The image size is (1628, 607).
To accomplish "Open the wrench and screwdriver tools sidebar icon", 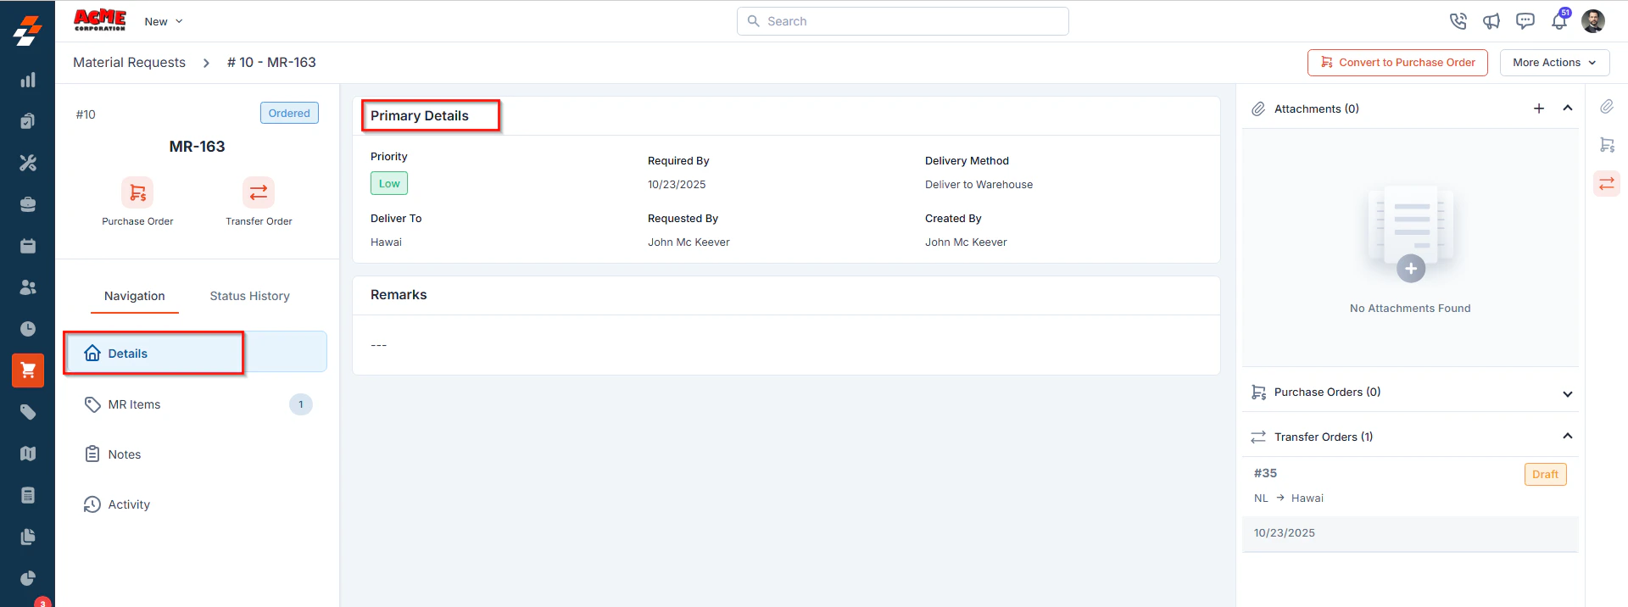I will coord(28,163).
